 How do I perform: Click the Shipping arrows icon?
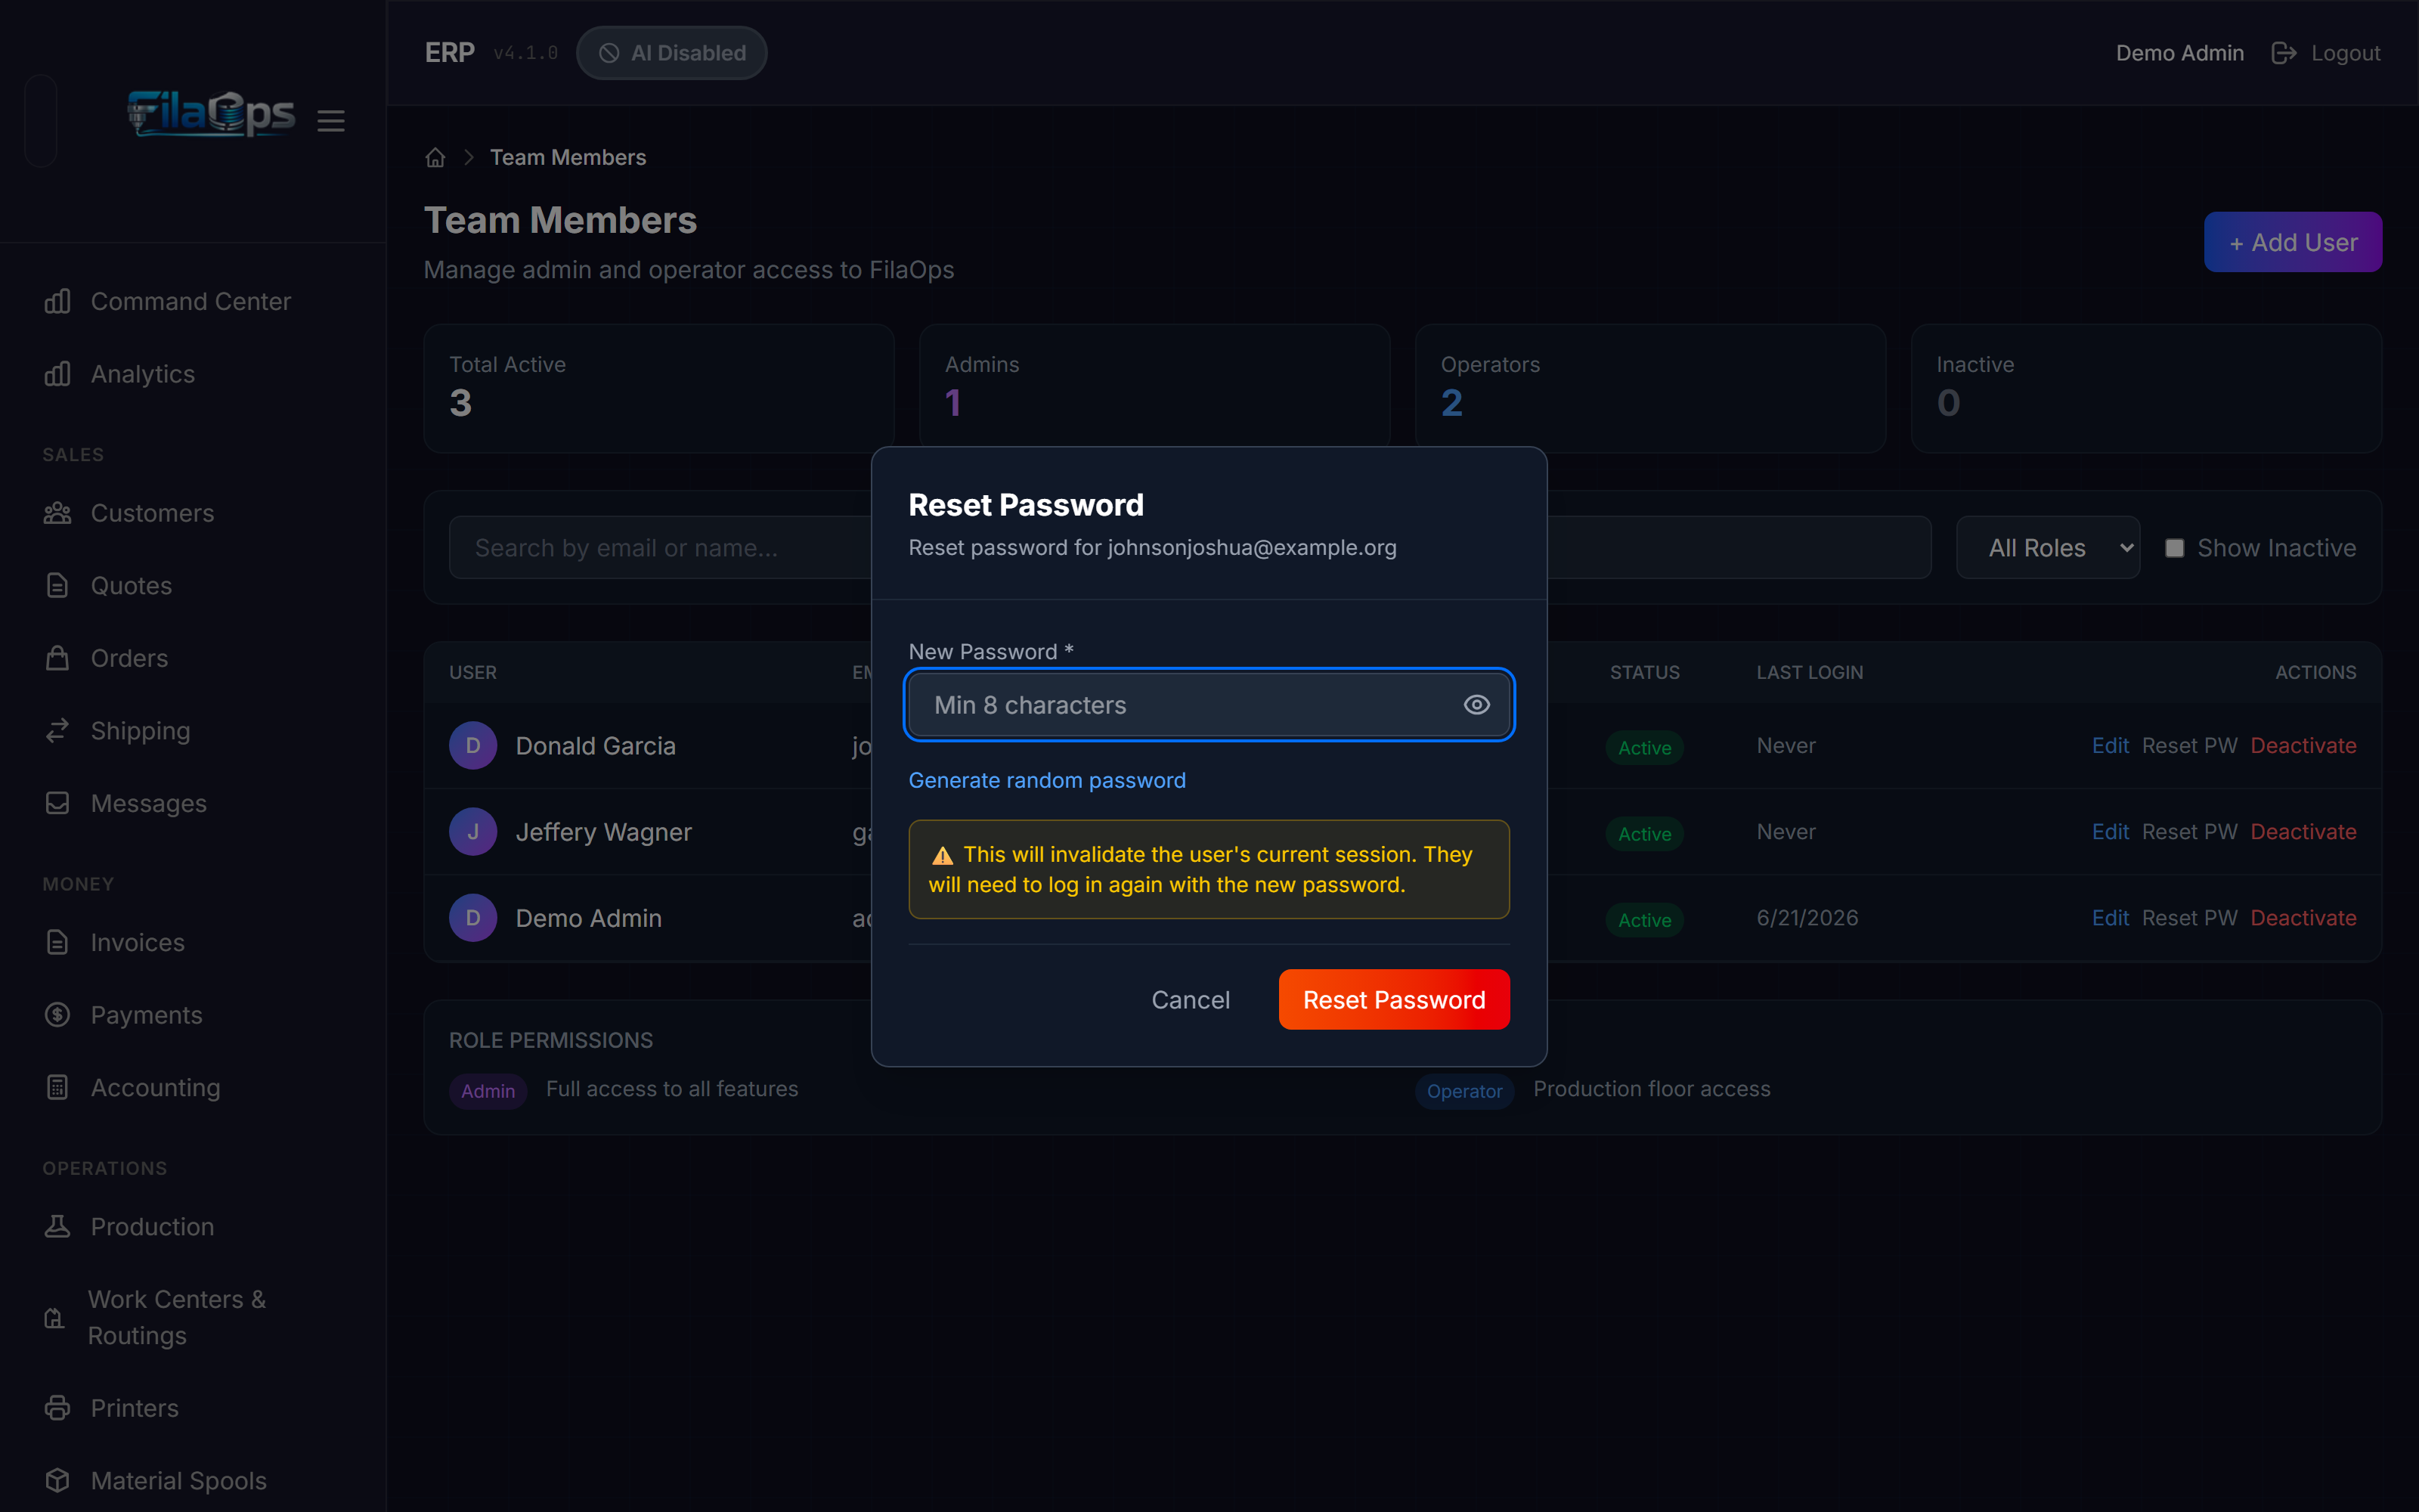click(x=57, y=731)
